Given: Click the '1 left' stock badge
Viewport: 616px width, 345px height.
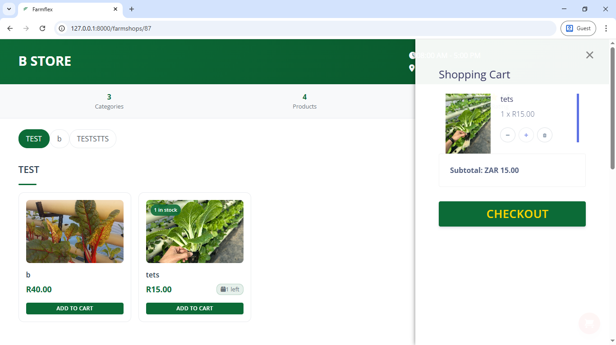Looking at the screenshot, I should [x=230, y=290].
